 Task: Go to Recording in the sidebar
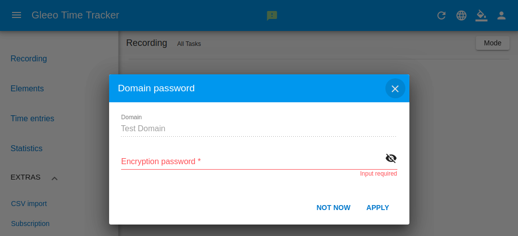pos(29,58)
